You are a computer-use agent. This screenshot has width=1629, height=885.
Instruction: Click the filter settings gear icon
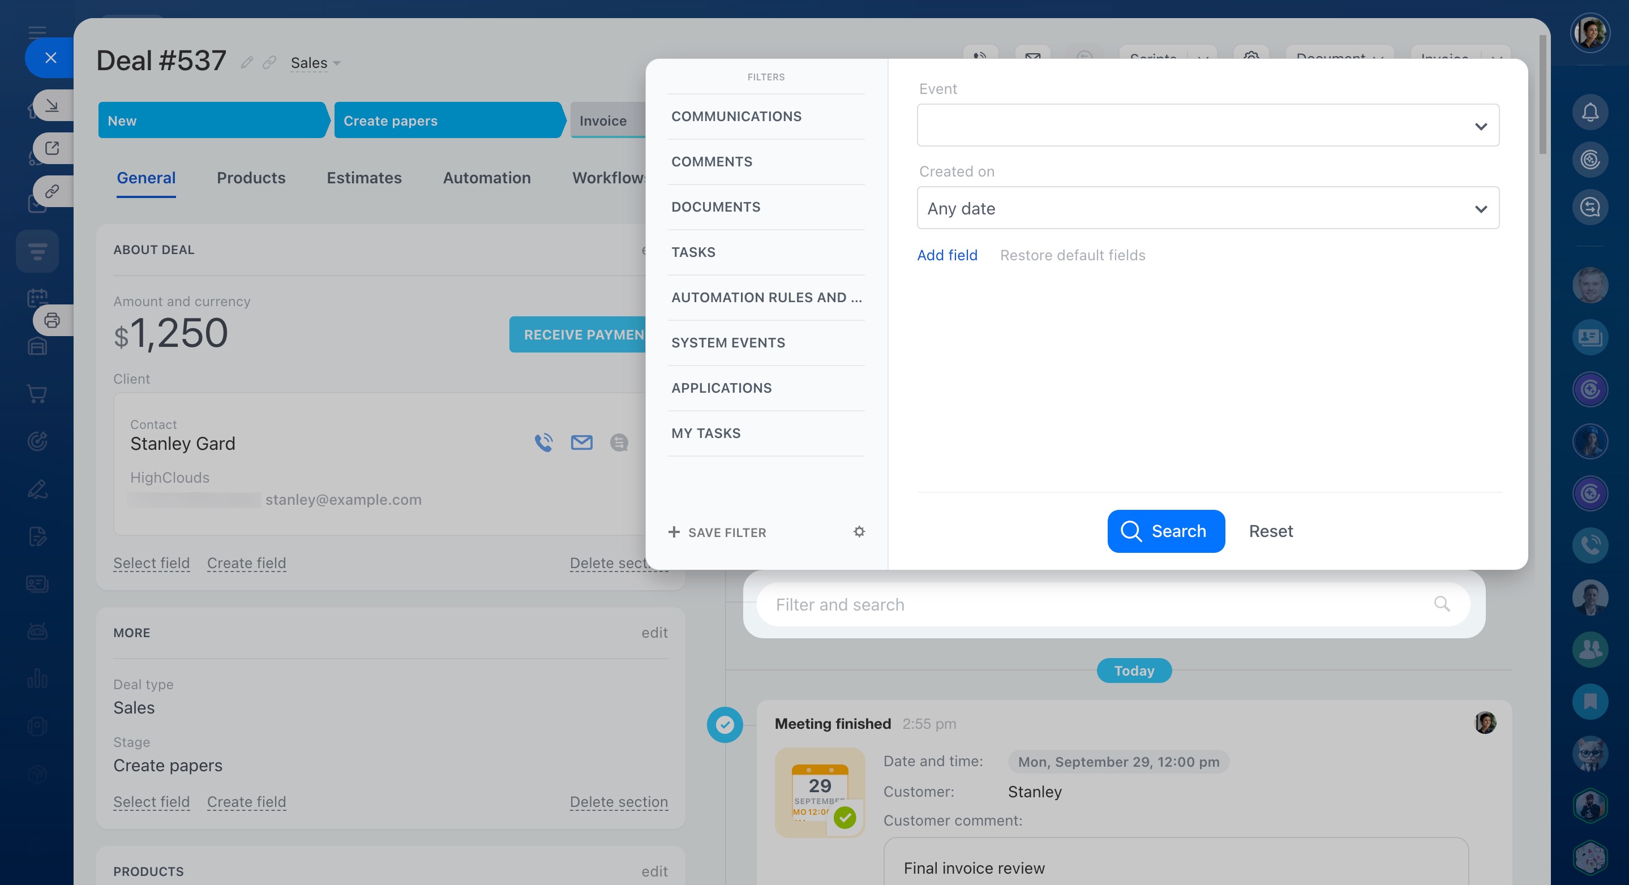pyautogui.click(x=859, y=532)
